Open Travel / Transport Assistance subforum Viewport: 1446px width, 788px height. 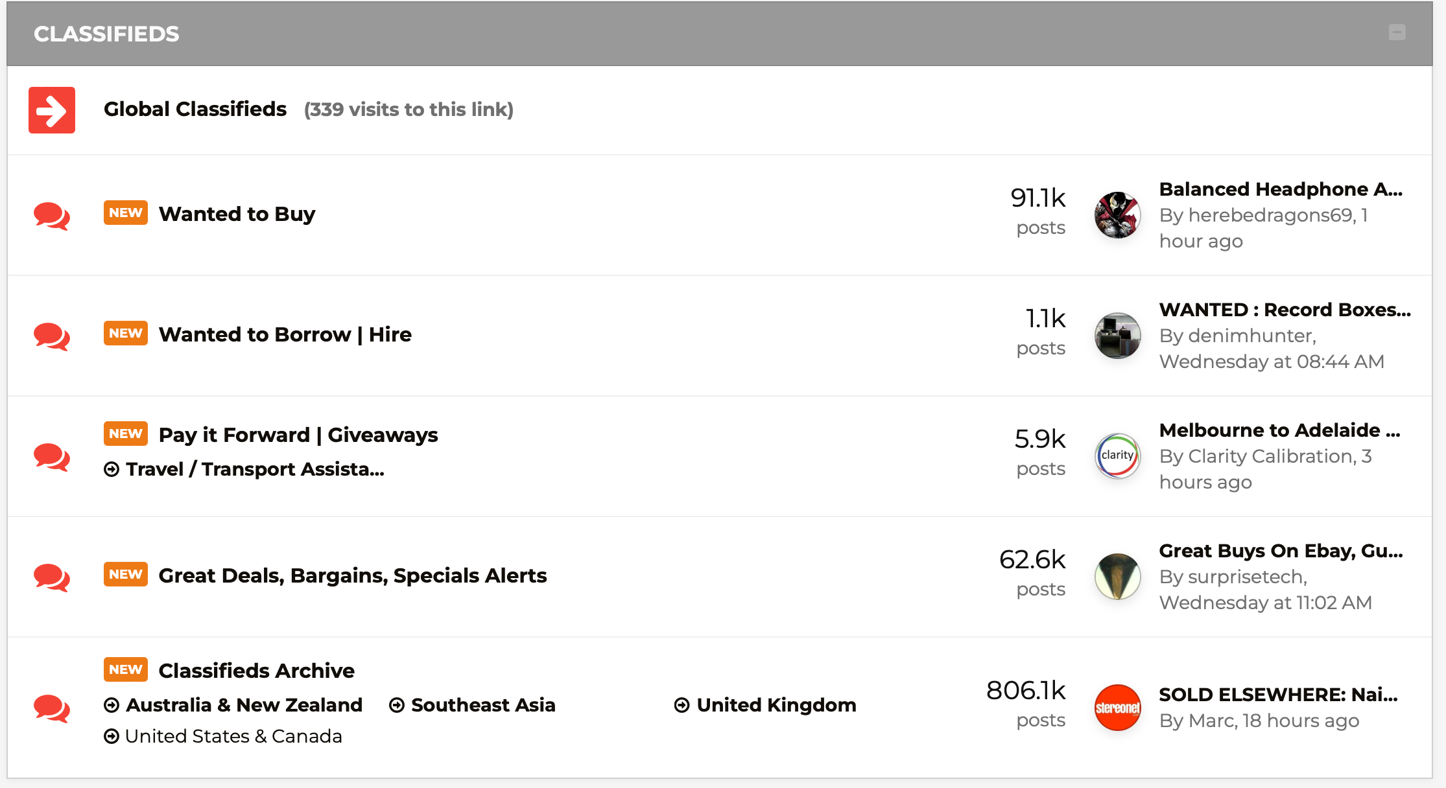[255, 469]
